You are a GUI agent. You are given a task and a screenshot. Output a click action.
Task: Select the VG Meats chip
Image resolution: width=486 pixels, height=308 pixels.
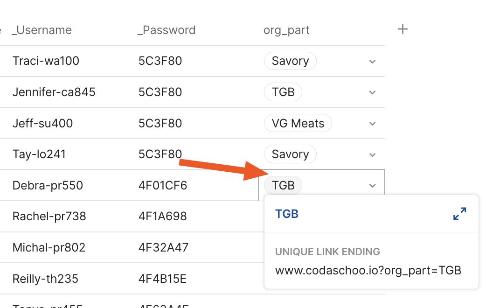pyautogui.click(x=298, y=123)
